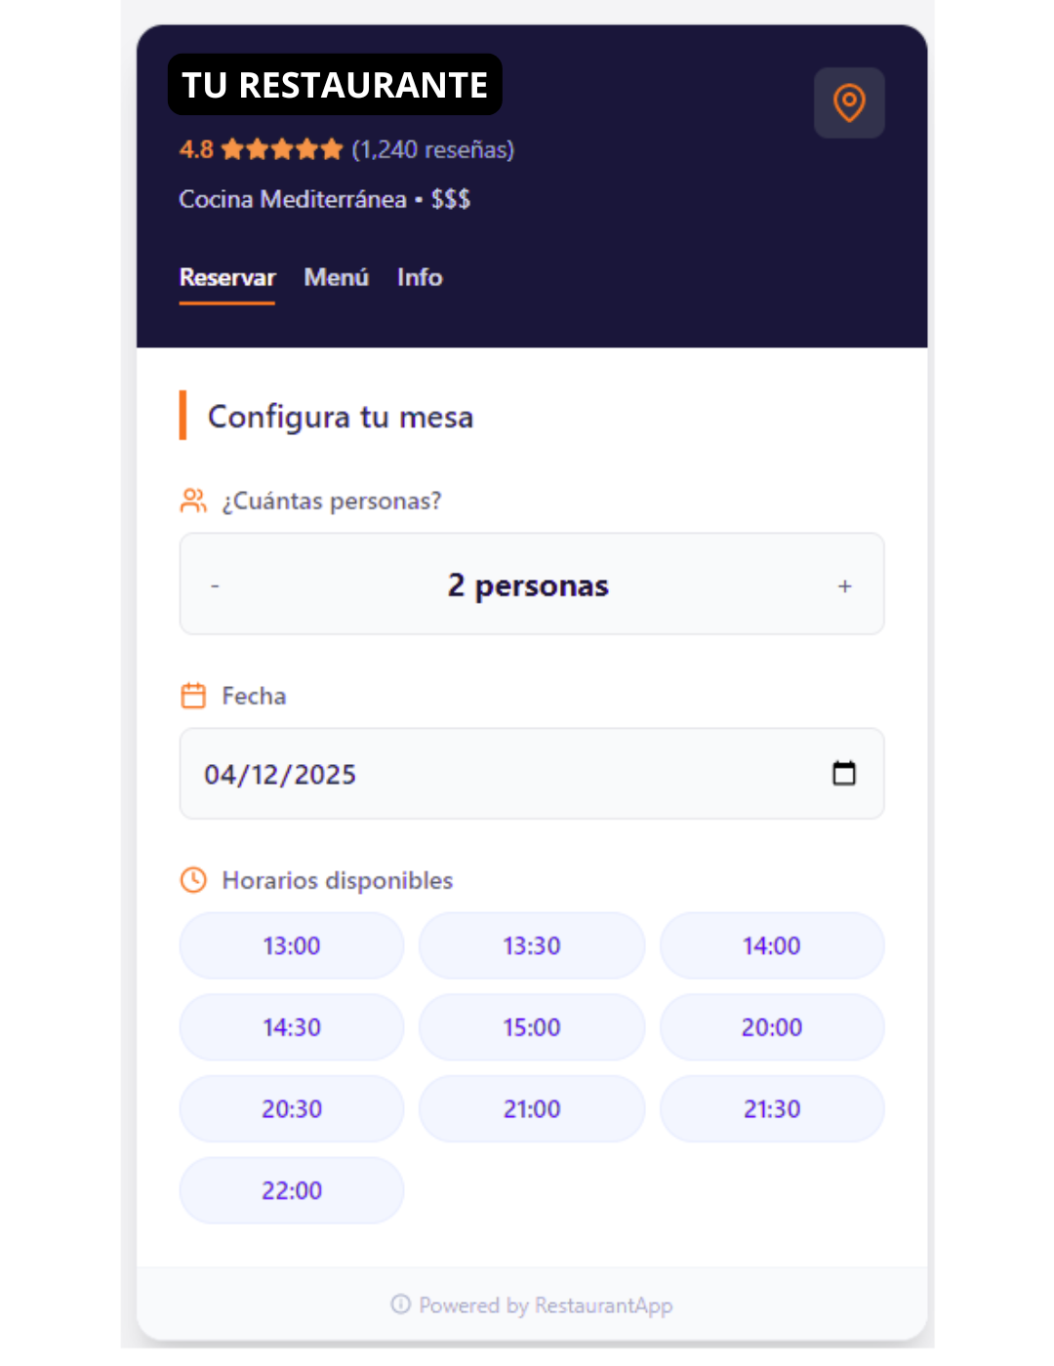Click the location pin icon
Viewport: 1054px width, 1366px height.
click(849, 102)
